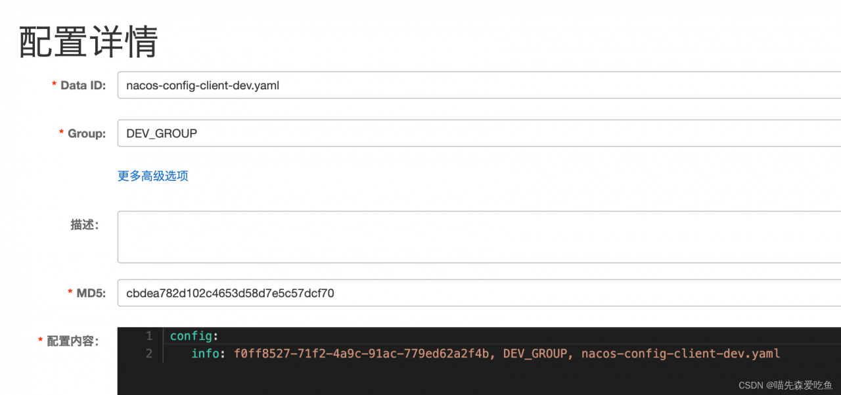Click the f0ff8527 UUID value in editor
The width and height of the screenshot is (841, 395).
361,354
